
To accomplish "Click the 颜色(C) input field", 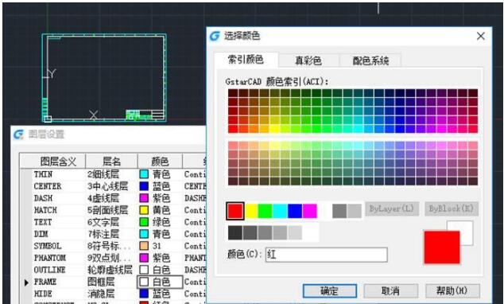I will [326, 255].
